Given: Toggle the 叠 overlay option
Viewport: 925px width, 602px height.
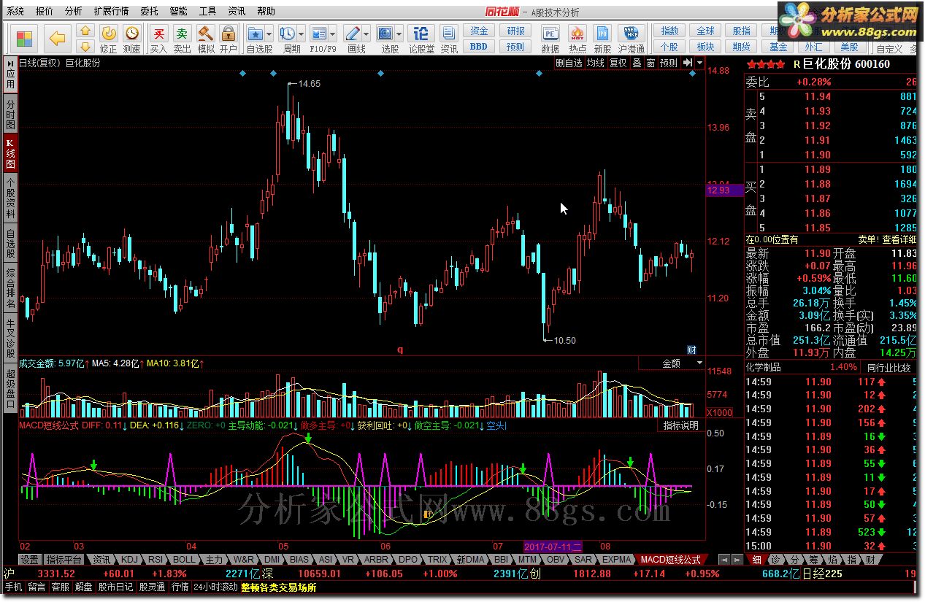Looking at the screenshot, I should pos(637,63).
